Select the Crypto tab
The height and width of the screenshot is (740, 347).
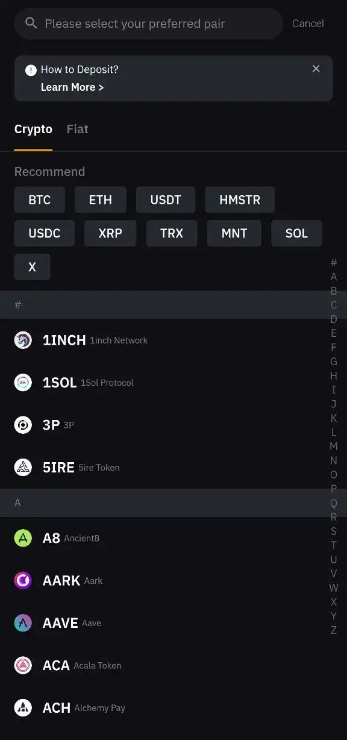[33, 129]
